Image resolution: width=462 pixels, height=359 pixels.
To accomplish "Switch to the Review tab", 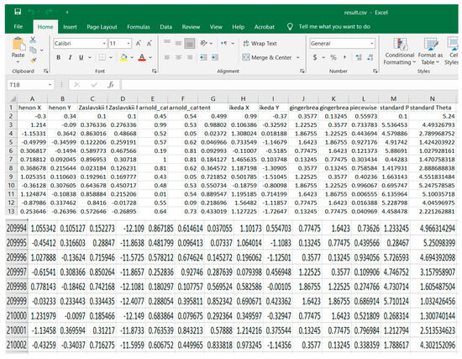I will (191, 27).
